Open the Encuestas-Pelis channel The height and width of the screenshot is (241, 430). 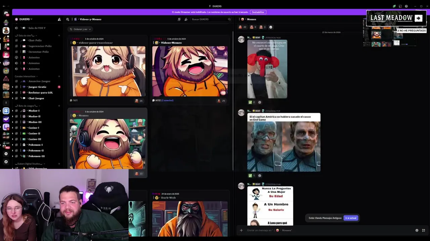37,52
